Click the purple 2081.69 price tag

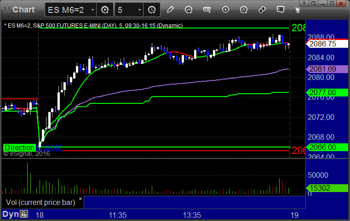pos(327,69)
